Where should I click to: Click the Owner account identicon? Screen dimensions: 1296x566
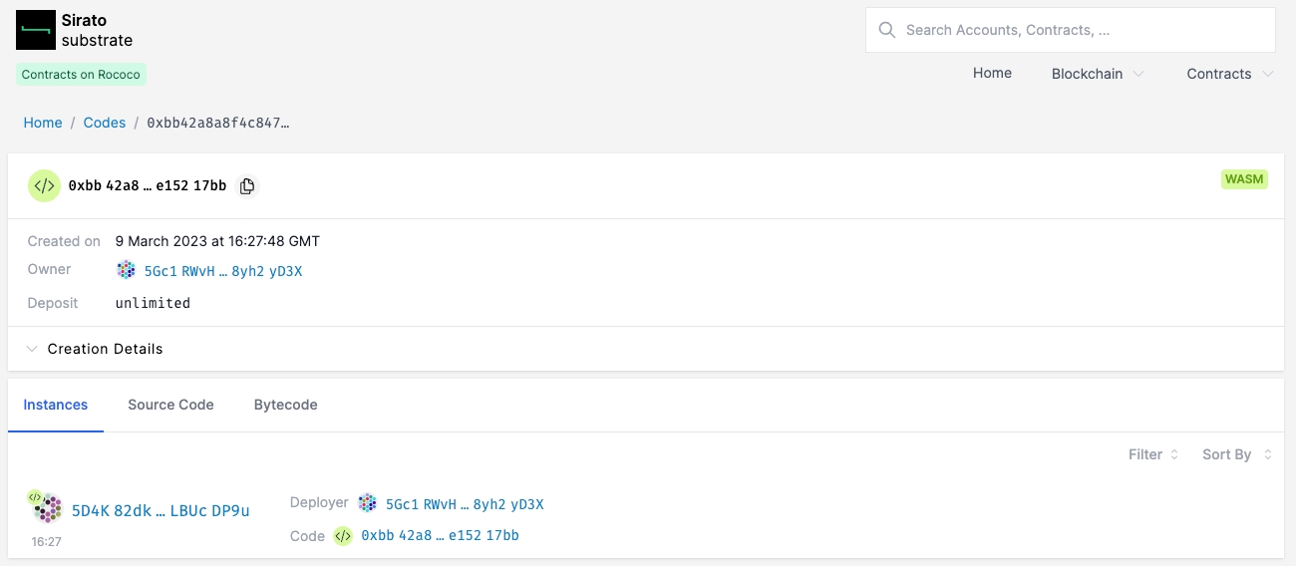126,270
